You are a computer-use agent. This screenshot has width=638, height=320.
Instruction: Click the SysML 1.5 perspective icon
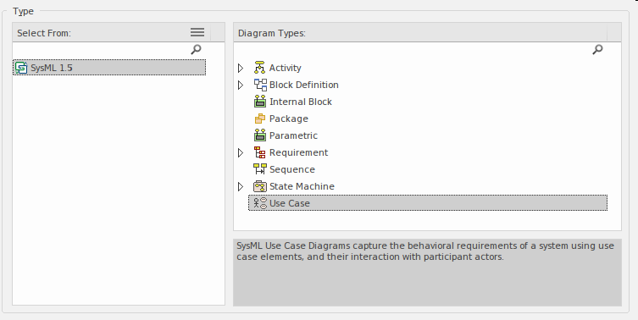(x=21, y=68)
